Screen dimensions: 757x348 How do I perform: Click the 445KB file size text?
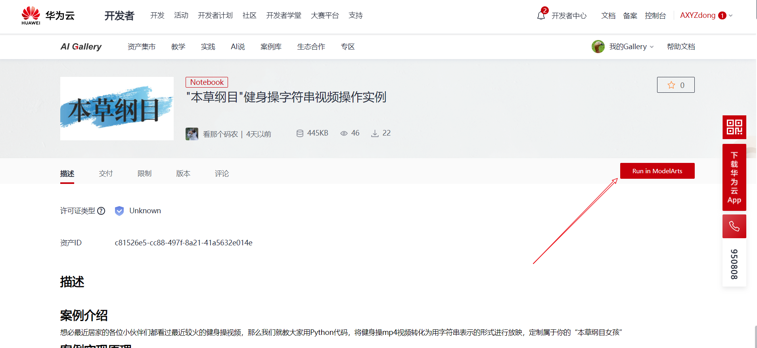point(318,133)
